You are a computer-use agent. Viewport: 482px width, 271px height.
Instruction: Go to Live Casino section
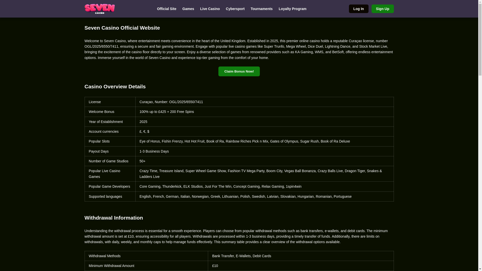(210, 9)
